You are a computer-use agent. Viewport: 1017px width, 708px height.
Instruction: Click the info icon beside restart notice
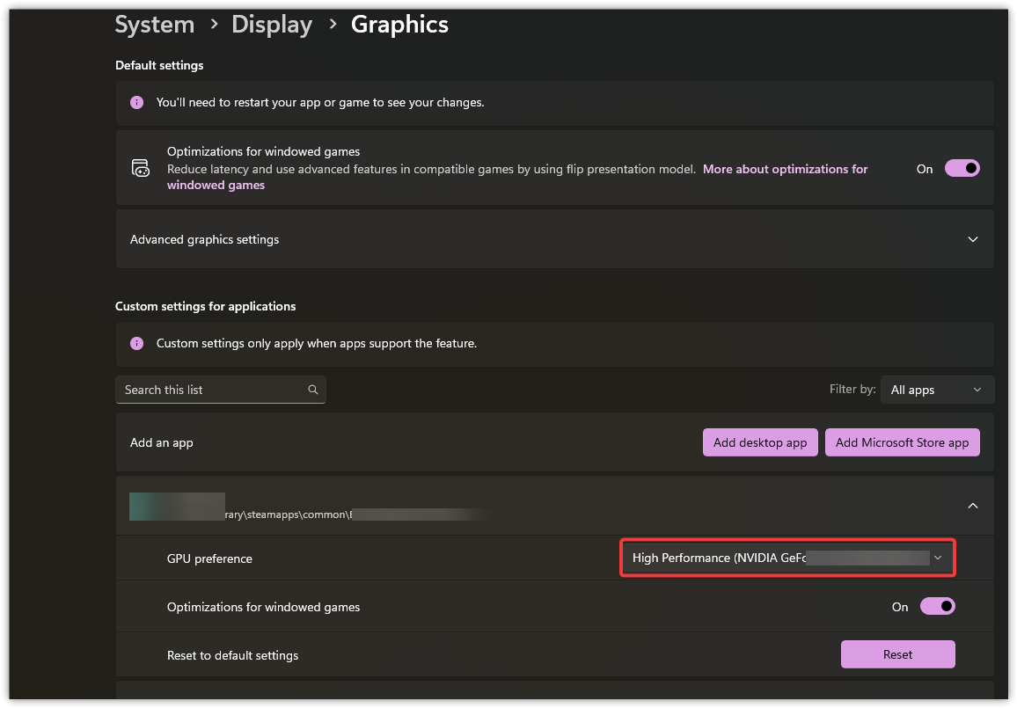136,102
